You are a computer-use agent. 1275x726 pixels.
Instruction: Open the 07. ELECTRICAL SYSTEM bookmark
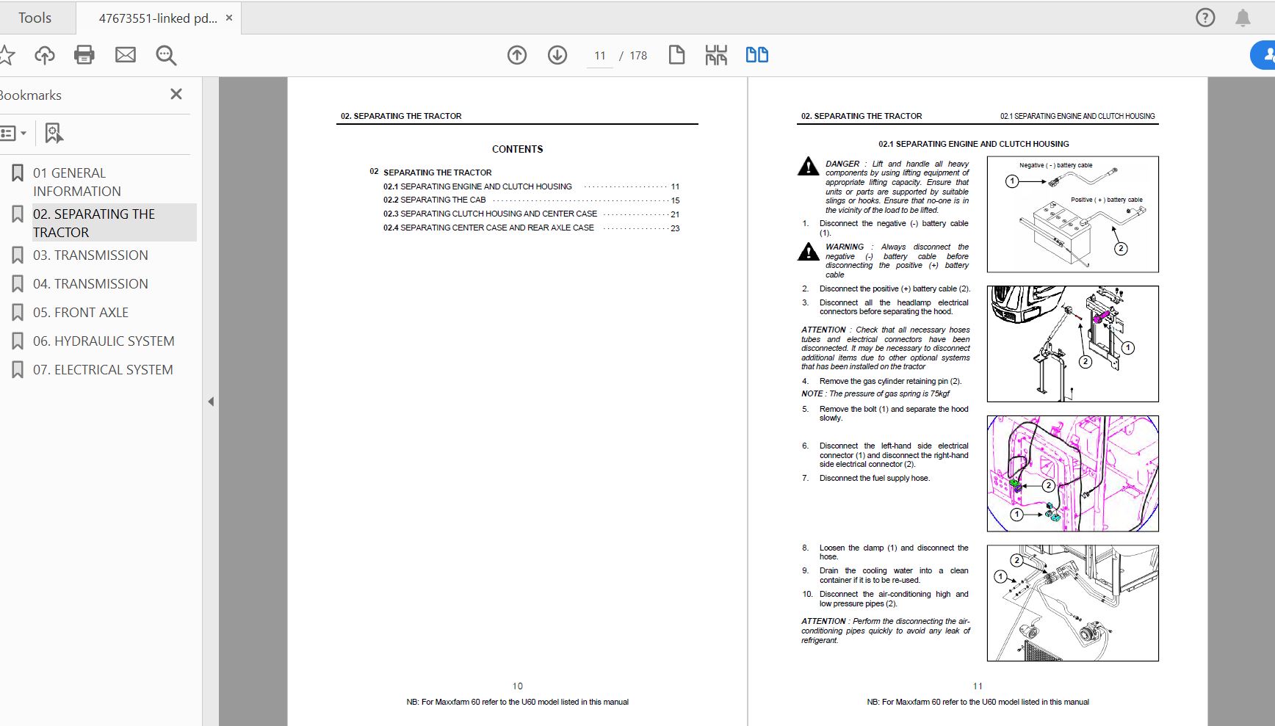(103, 370)
